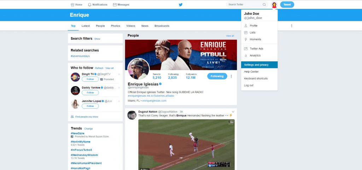Click the Find people you know icon
This screenshot has height=170, width=362.
coord(72,117)
